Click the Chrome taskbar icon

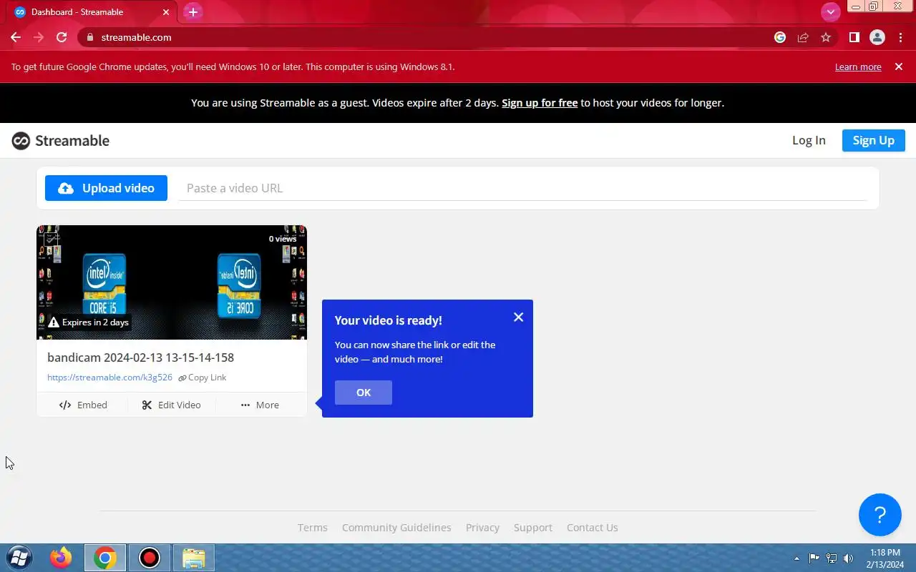tap(105, 558)
